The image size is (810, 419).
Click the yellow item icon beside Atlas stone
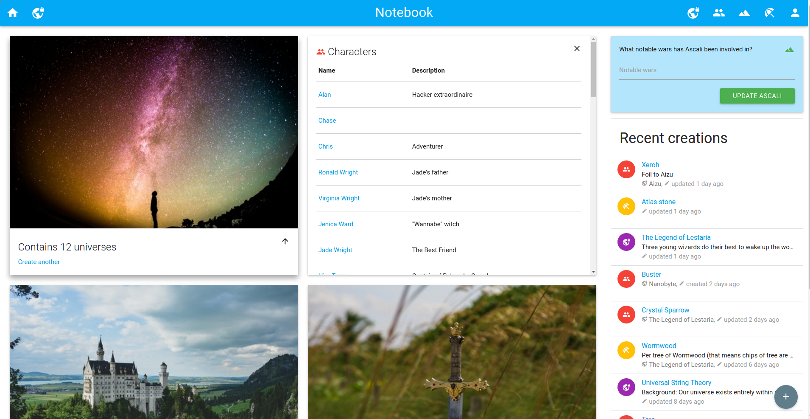[x=626, y=206]
